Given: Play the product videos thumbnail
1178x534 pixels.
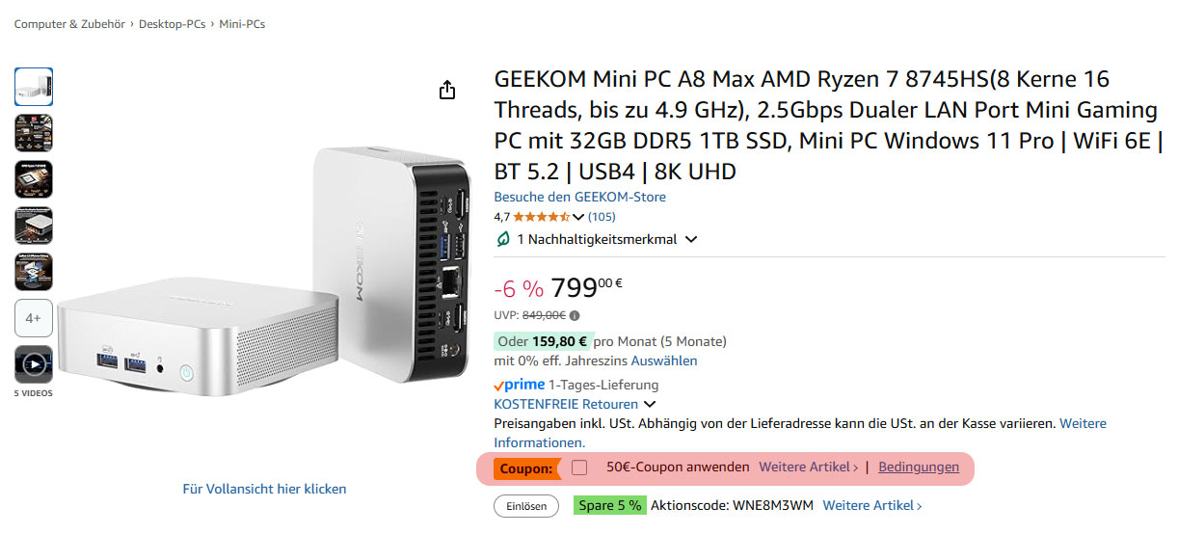Looking at the screenshot, I should (x=34, y=364).
